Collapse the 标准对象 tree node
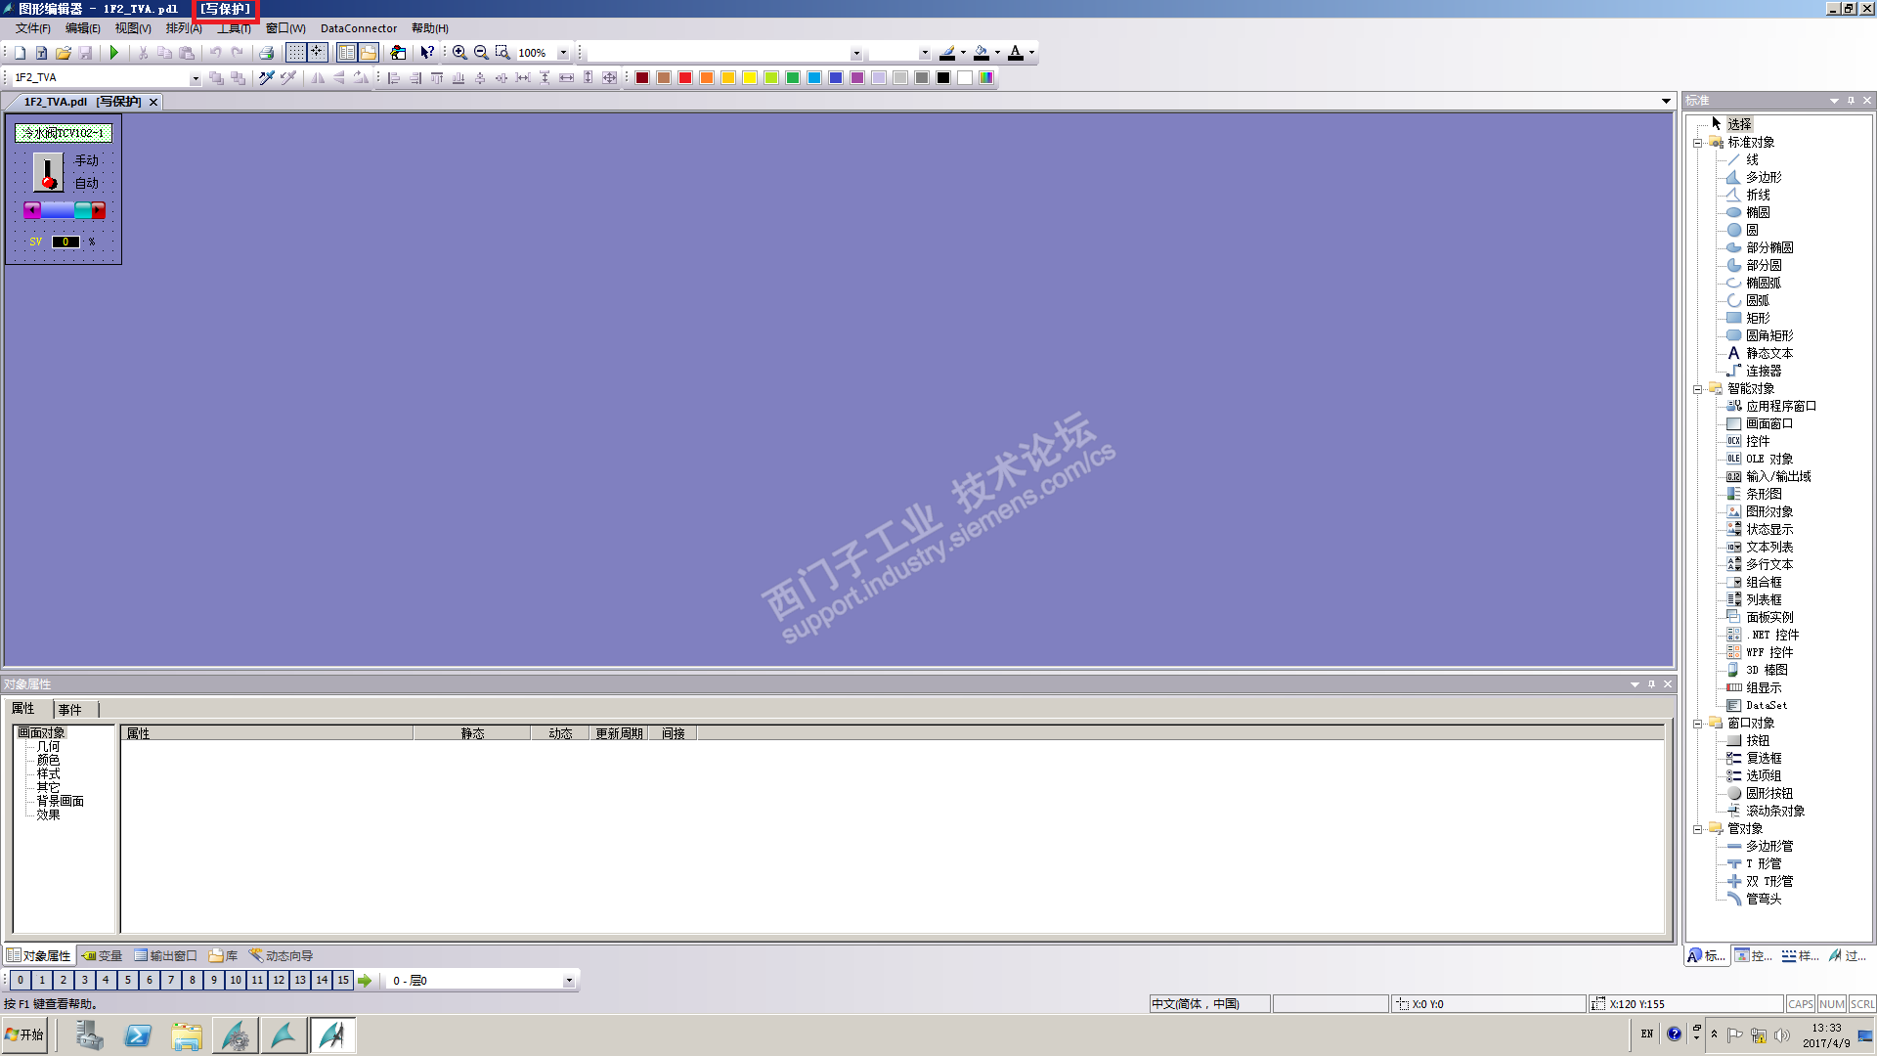This screenshot has height=1056, width=1877. click(1698, 143)
